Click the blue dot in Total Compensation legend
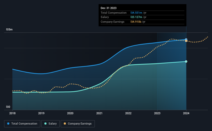Viewport: 212px width, 131px height. tap(8, 124)
